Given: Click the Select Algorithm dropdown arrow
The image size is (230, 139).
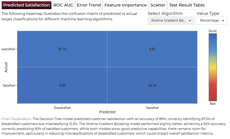Looking at the screenshot, I should click(x=190, y=21).
